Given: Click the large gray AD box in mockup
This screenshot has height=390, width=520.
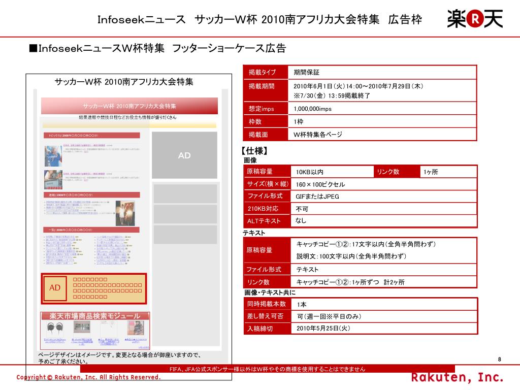Looking at the screenshot, I should pyautogui.click(x=184, y=155).
